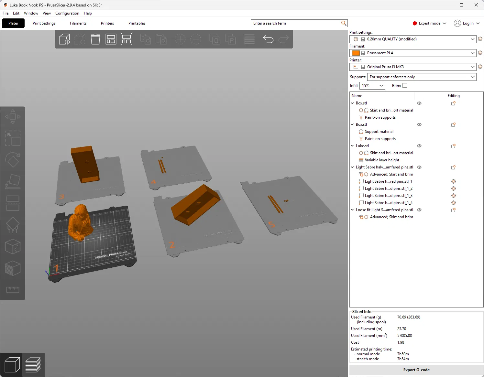The image size is (484, 377).
Task: Click the Undo arrow icon
Action: tap(268, 39)
